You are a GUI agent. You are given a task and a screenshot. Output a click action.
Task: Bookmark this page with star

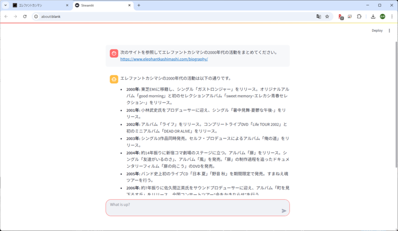[x=327, y=16]
